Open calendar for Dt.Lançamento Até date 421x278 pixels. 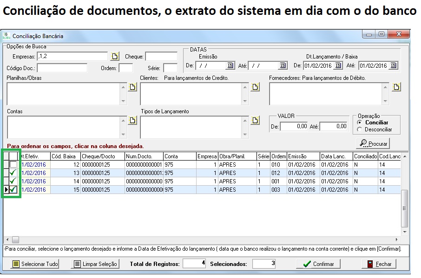(394, 66)
